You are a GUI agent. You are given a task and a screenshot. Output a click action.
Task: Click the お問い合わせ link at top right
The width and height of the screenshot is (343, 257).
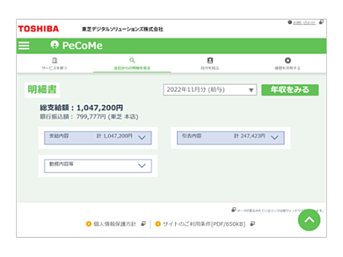(x=305, y=22)
